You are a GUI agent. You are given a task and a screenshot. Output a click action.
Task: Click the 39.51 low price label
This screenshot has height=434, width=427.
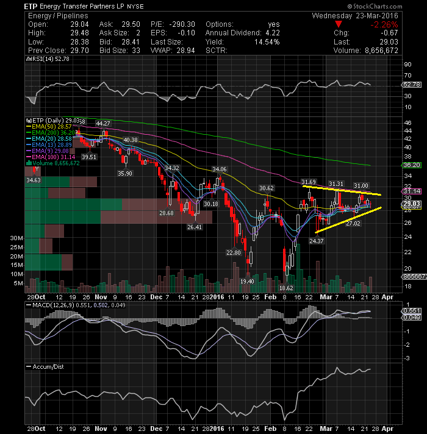[89, 157]
